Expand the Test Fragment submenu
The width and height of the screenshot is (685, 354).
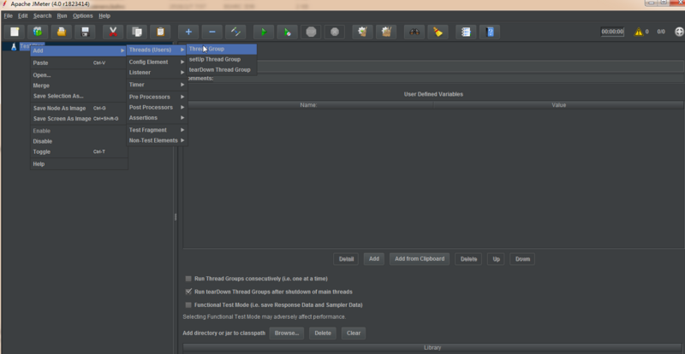(157, 130)
